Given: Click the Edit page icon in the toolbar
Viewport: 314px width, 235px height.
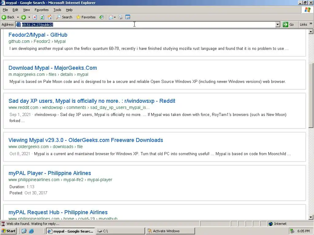Looking at the screenshot, I should (128, 17).
